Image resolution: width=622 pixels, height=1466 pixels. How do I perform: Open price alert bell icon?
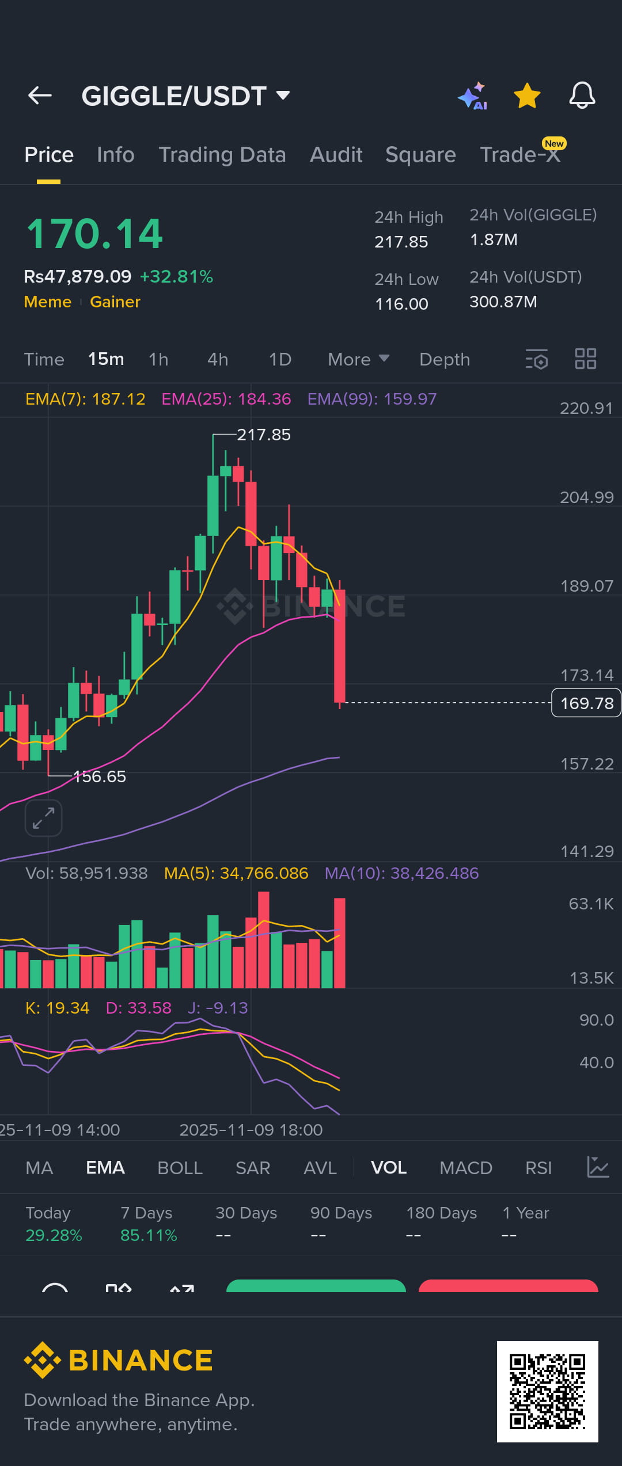[582, 96]
